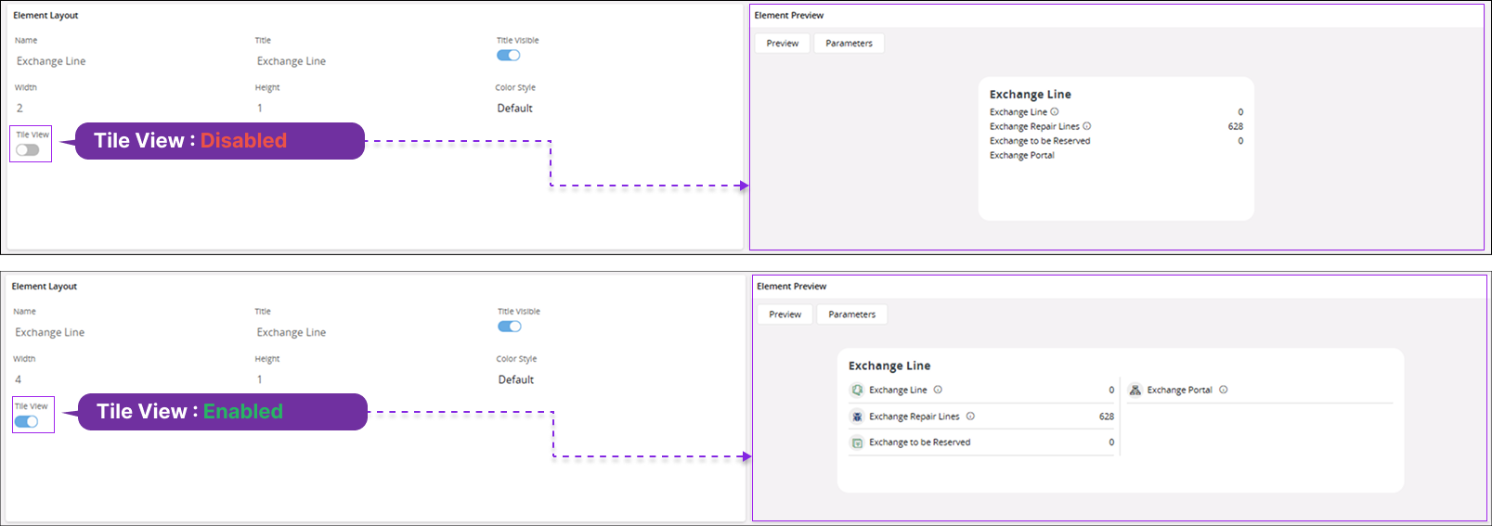Open Color Style dropdown in the Width 2 layout
Viewport: 1492px width, 526px height.
pyautogui.click(x=514, y=109)
